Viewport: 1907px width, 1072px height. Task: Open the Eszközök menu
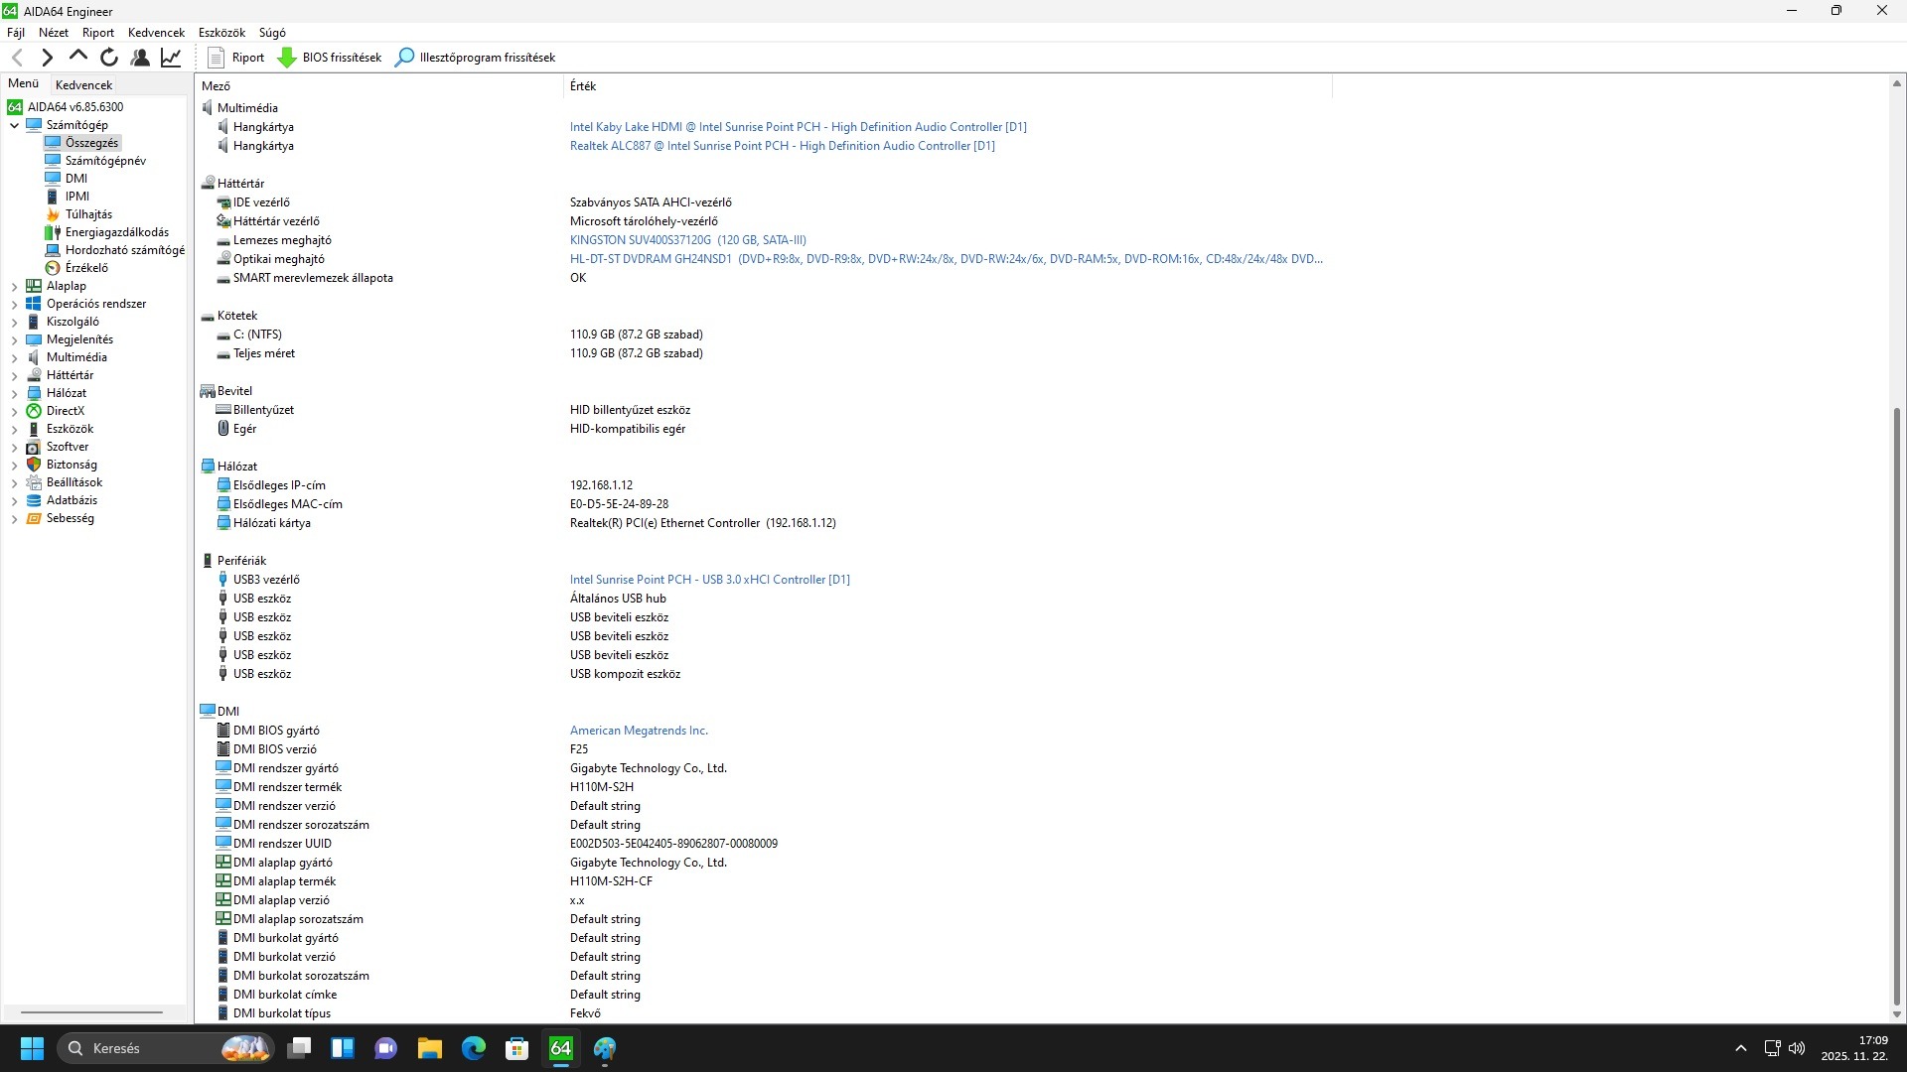point(220,33)
